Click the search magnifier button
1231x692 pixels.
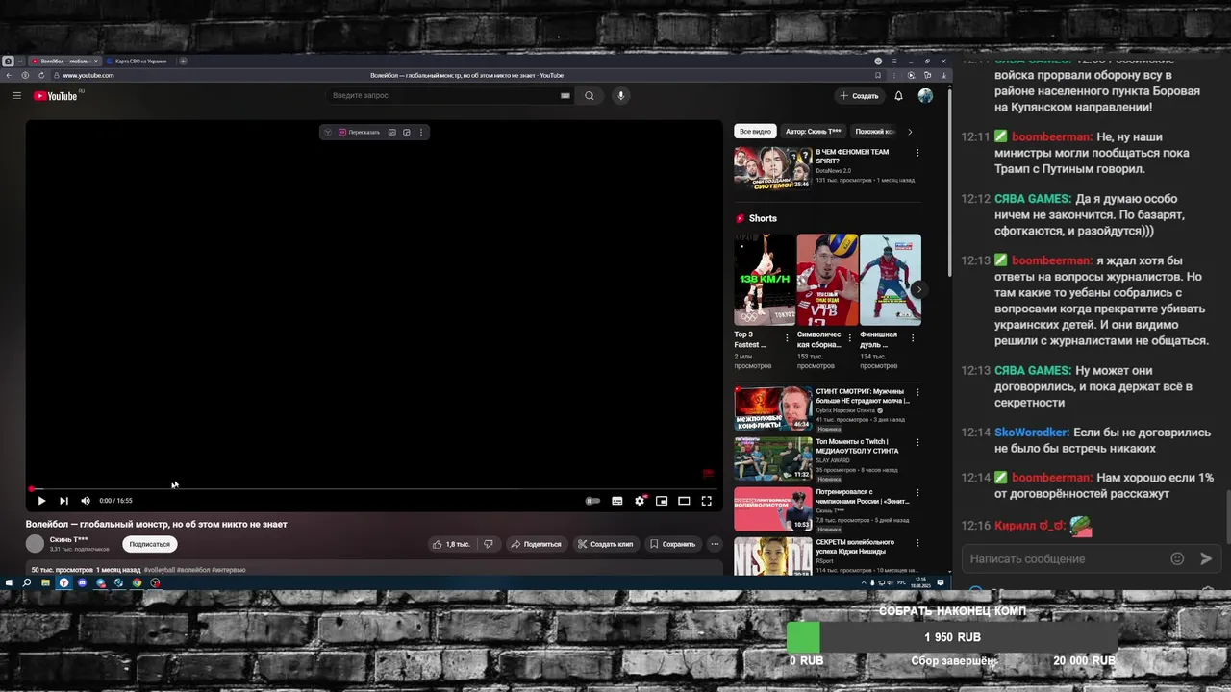click(590, 95)
